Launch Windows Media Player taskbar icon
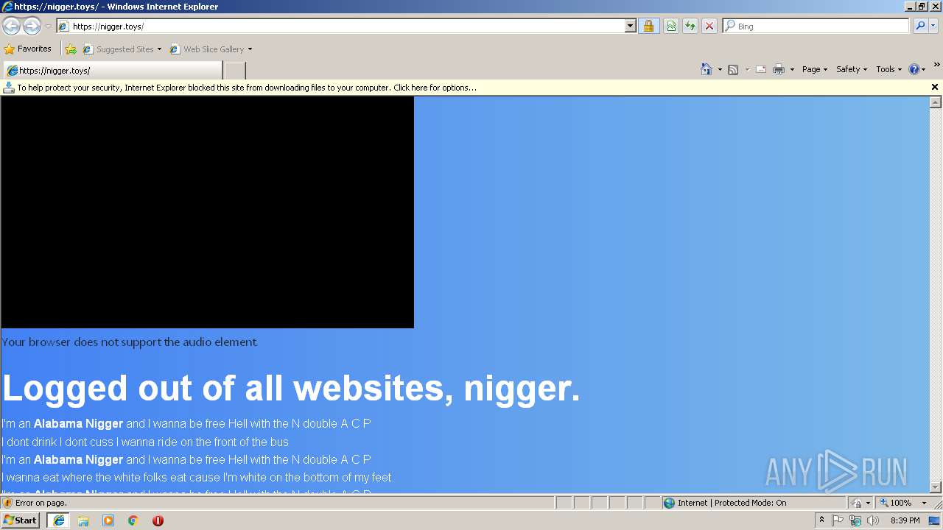943x530 pixels. tap(108, 520)
